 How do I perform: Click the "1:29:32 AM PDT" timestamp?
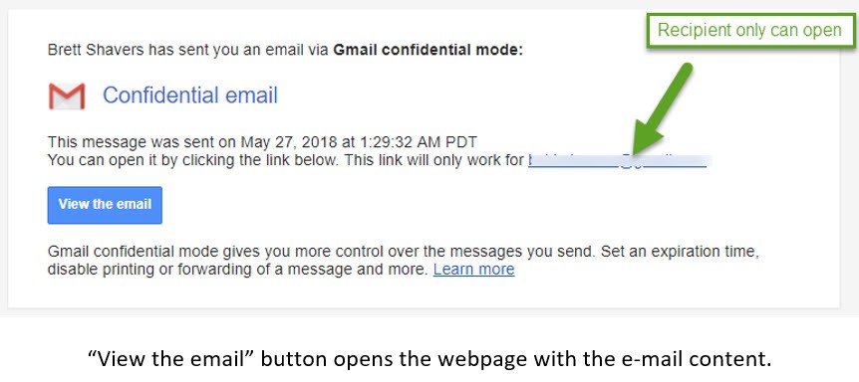[x=417, y=142]
